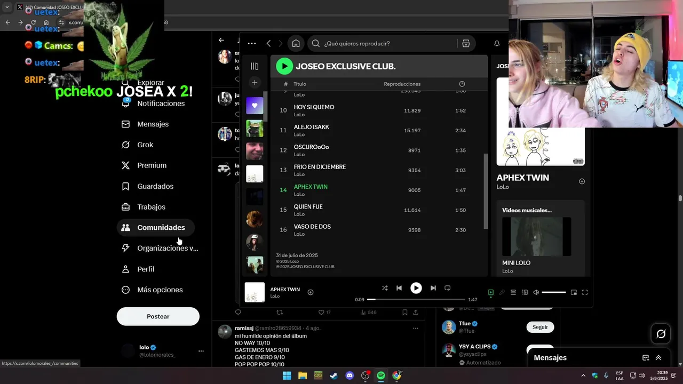
Task: Open Connect to a device
Action: (x=525, y=292)
